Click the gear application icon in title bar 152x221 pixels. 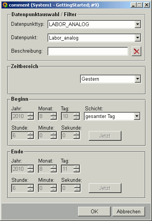(x=5, y=5)
